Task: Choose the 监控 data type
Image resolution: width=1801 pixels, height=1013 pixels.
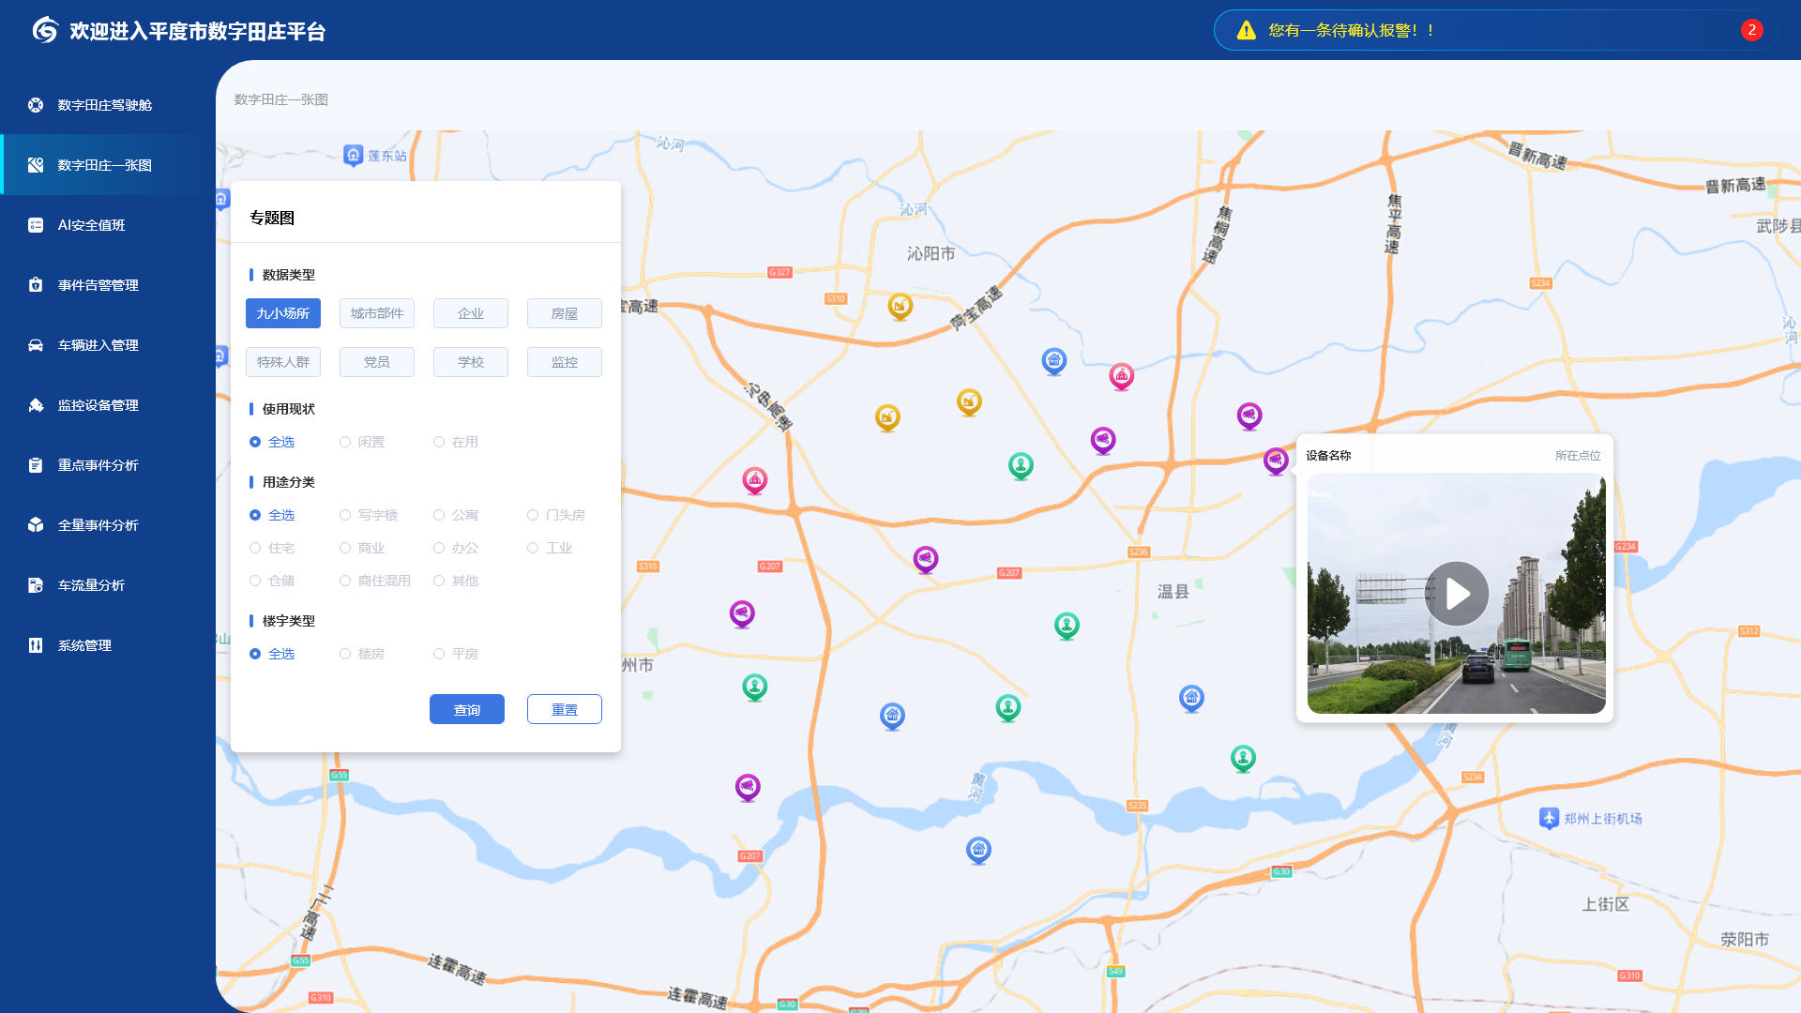Action: tap(565, 362)
